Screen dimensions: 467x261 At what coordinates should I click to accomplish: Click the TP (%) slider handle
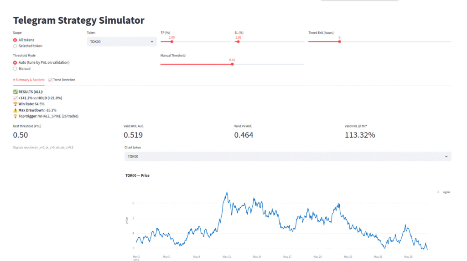pos(172,41)
